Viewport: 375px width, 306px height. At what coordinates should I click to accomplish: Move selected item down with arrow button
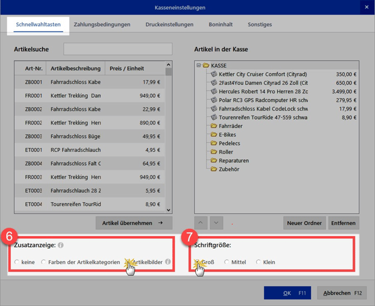coord(217,223)
